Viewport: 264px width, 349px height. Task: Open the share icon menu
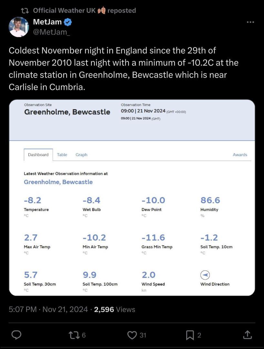tap(247, 335)
